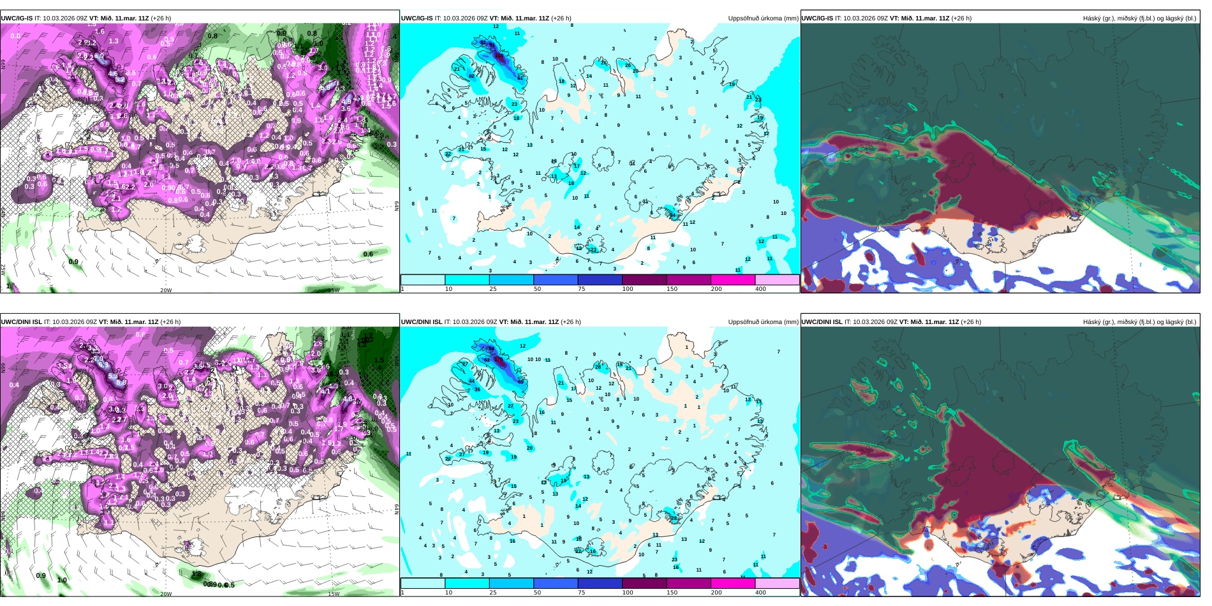Viewport: 1212px width, 606px height.
Task: Click the '100' tick on the IG-IS legend
Action: 628,289
